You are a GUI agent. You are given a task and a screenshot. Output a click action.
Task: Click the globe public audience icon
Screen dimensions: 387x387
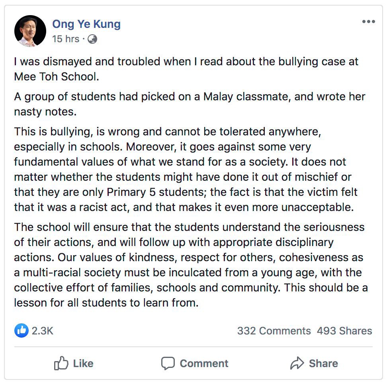coord(92,39)
